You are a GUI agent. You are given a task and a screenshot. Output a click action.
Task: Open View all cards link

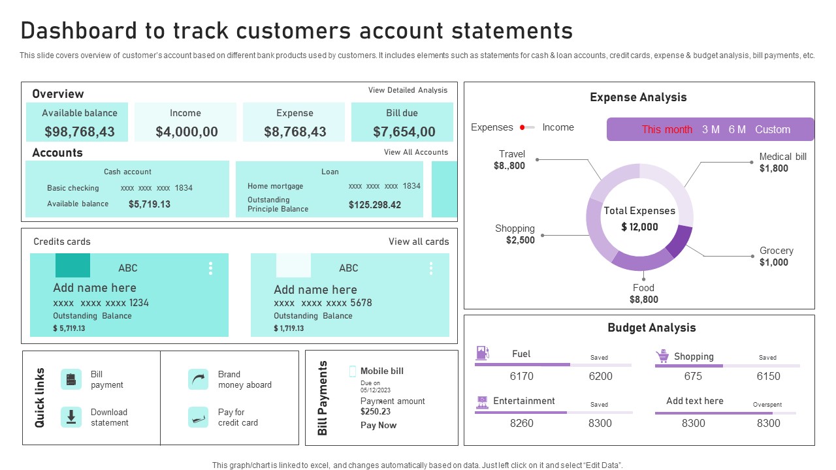click(x=419, y=242)
